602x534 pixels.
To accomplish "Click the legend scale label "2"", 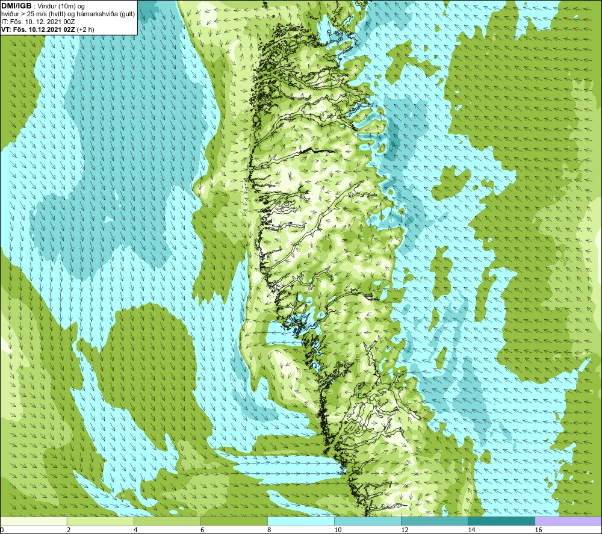I will [x=69, y=530].
